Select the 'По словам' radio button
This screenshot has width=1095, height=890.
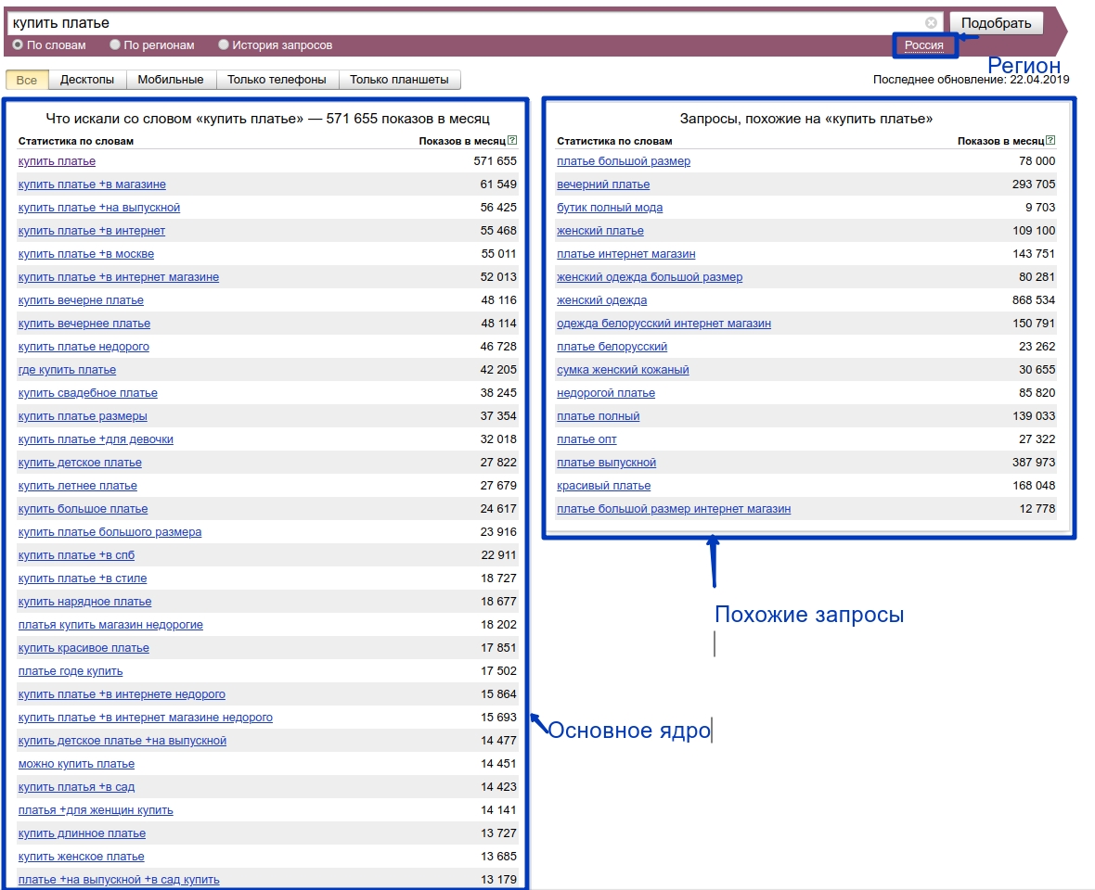tap(18, 44)
